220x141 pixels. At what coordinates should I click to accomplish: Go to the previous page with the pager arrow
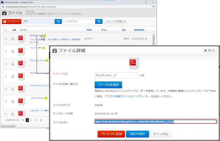(23, 120)
